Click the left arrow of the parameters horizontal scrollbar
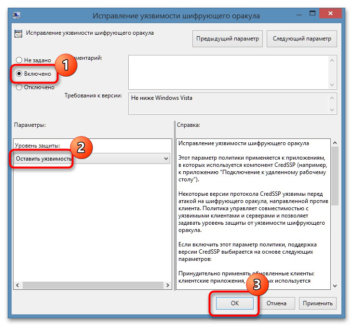This screenshot has height=326, width=353. (17, 285)
